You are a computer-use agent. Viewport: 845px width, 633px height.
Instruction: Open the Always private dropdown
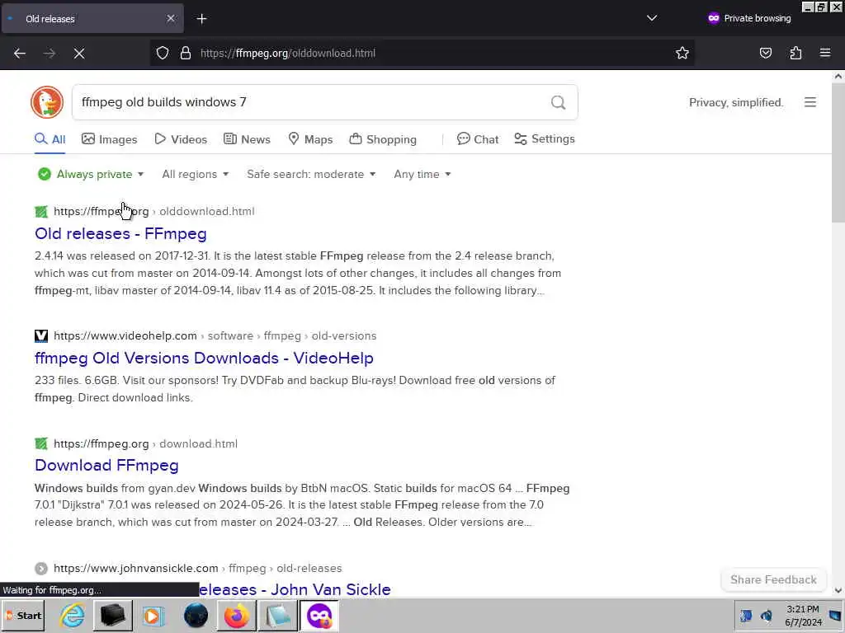91,175
